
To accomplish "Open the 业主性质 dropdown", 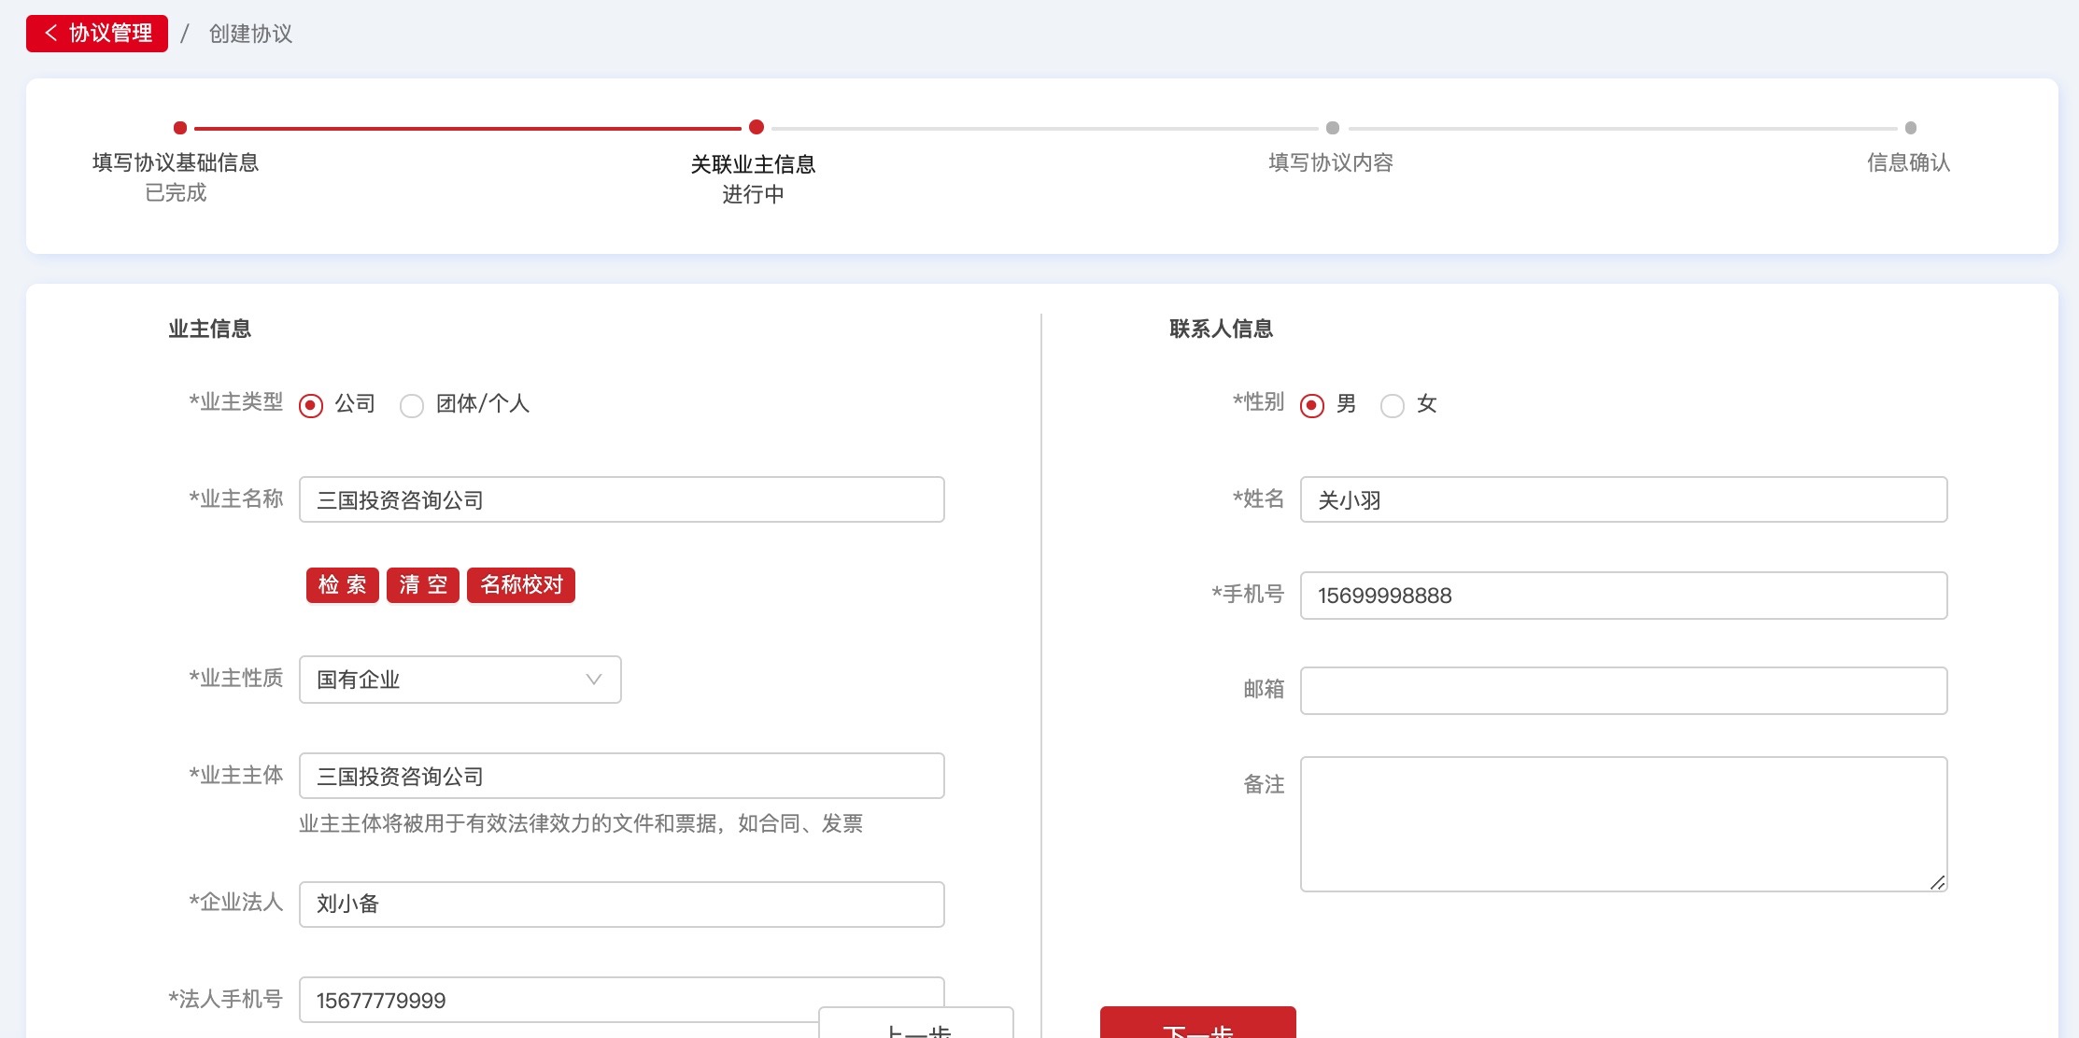I will coord(460,680).
